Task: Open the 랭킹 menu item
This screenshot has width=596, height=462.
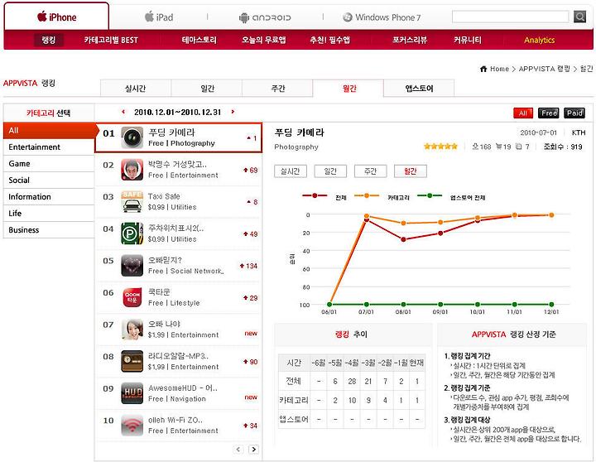Action: 49,40
